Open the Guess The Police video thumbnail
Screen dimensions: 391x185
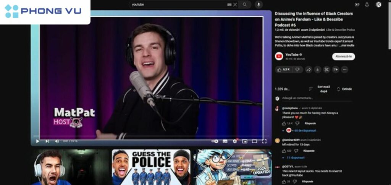151,167
